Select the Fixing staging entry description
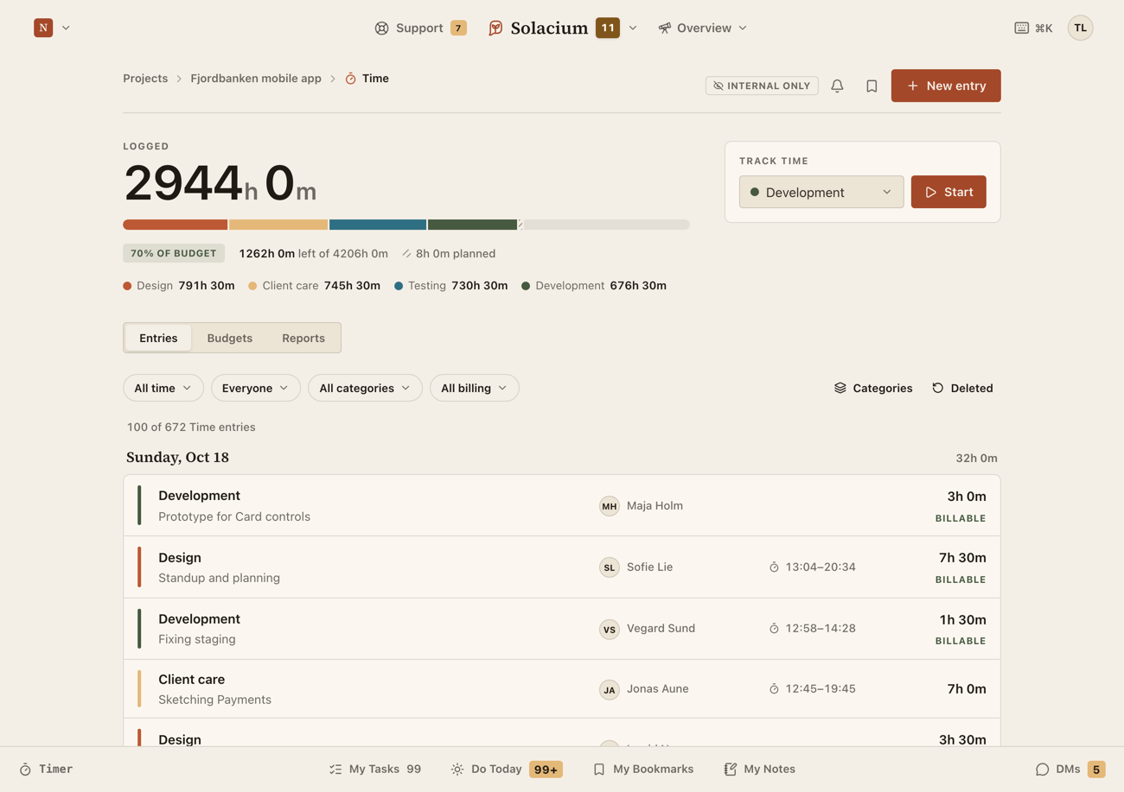The image size is (1124, 792). 197,639
